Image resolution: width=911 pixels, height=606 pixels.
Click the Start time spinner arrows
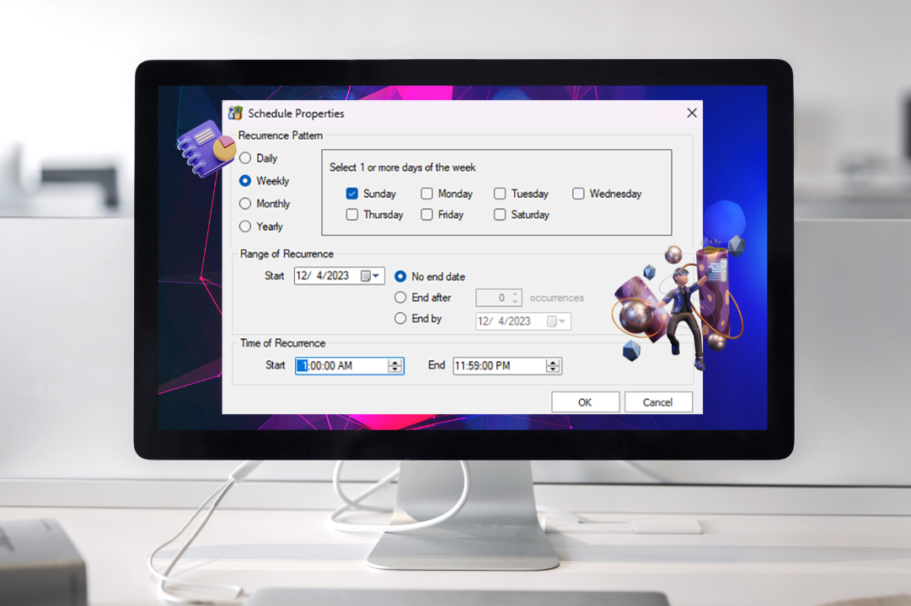394,366
